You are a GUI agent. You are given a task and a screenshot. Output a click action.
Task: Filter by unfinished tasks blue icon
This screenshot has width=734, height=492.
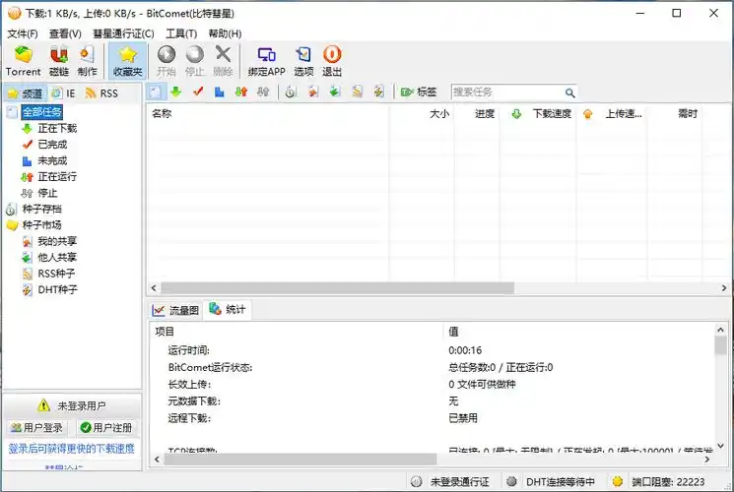click(219, 92)
